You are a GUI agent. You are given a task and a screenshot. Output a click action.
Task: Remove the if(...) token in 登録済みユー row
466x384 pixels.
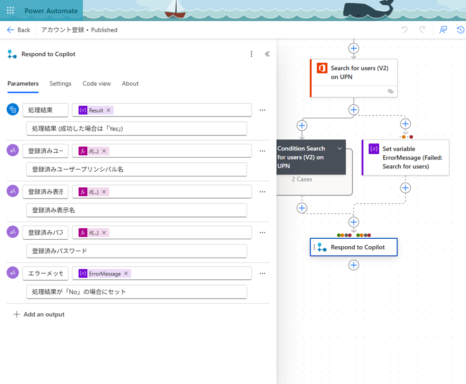(104, 151)
